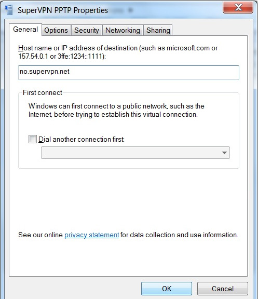This screenshot has height=299, width=258.
Task: Switch to the Options tab
Action: coord(56,30)
